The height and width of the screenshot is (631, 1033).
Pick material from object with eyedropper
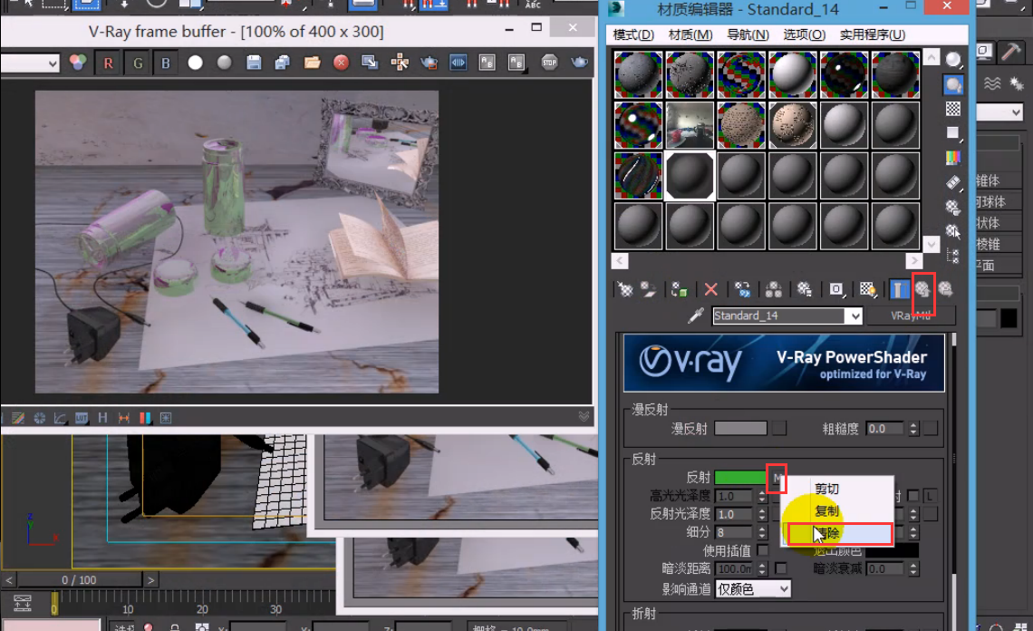[696, 316]
